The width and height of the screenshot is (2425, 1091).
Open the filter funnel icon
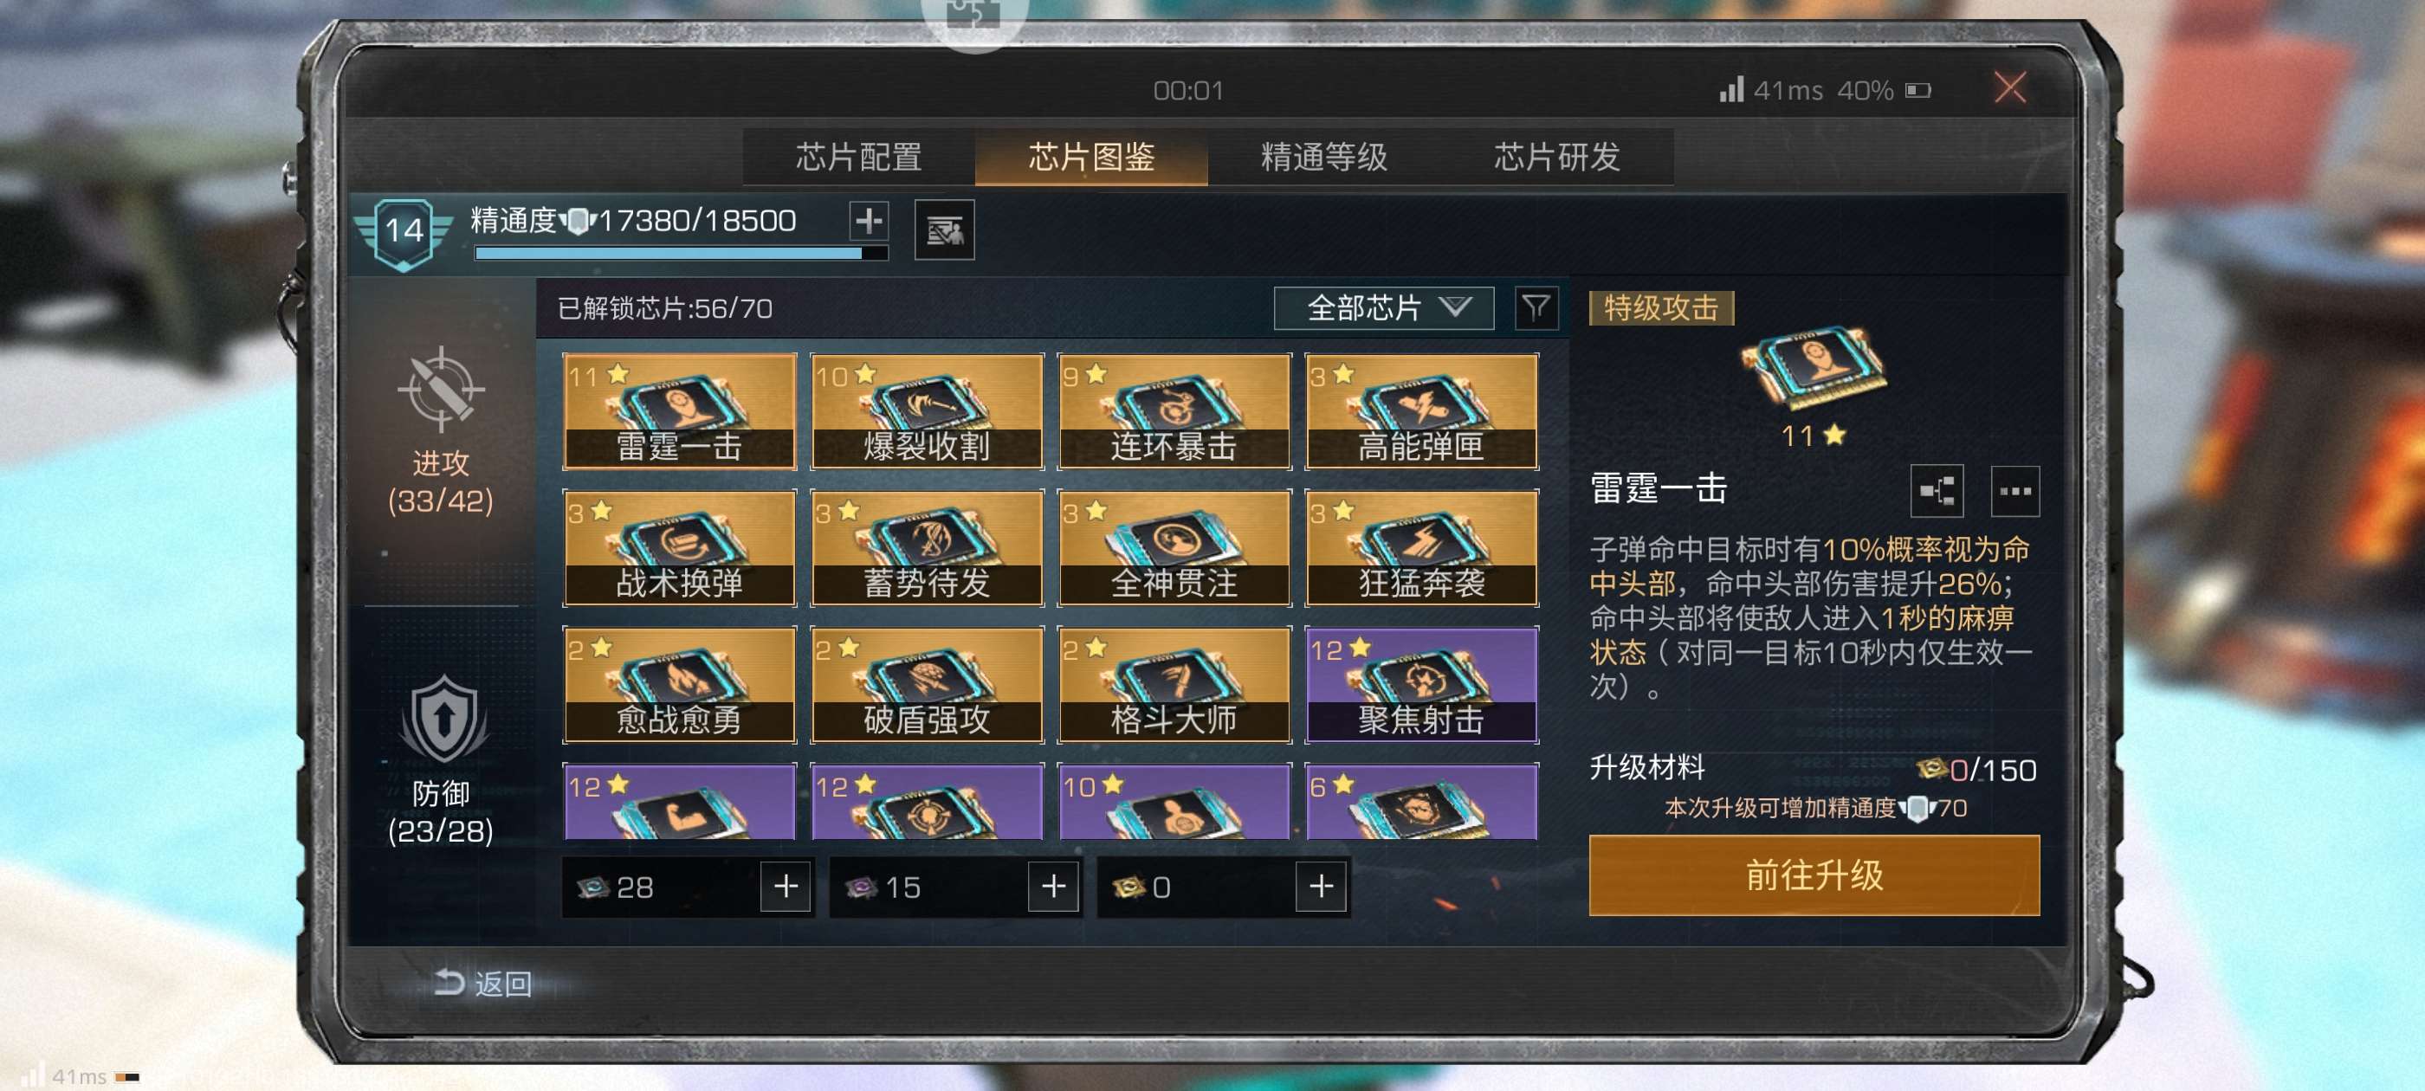1536,307
